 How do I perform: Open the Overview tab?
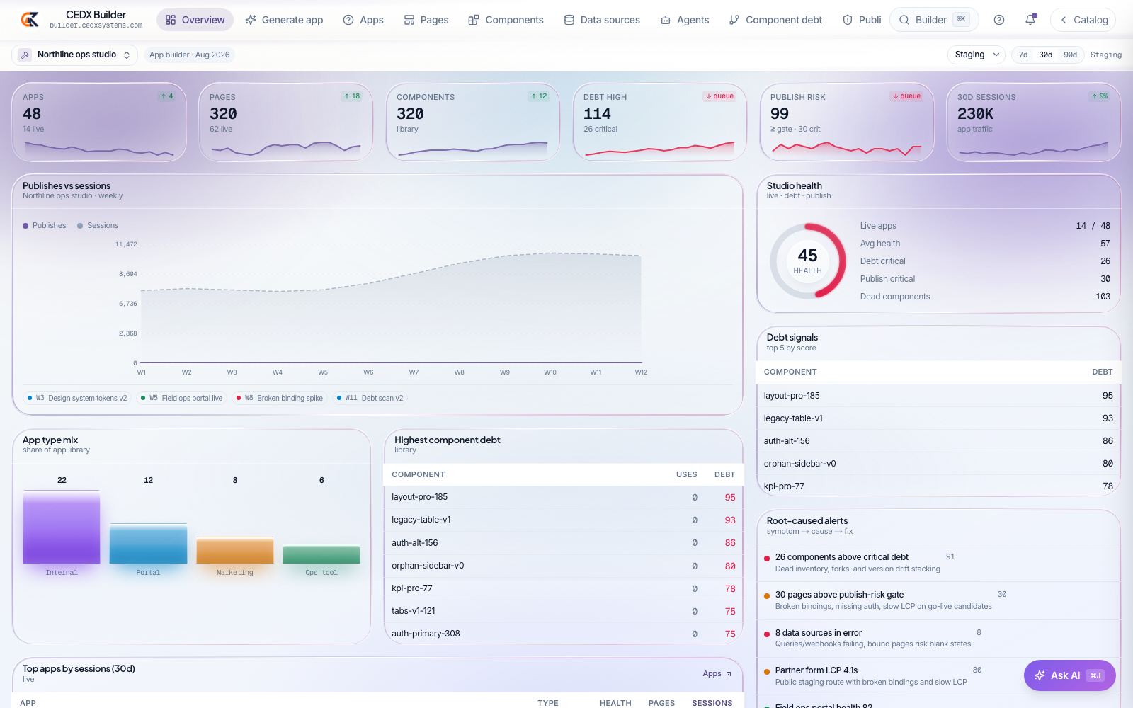(195, 20)
